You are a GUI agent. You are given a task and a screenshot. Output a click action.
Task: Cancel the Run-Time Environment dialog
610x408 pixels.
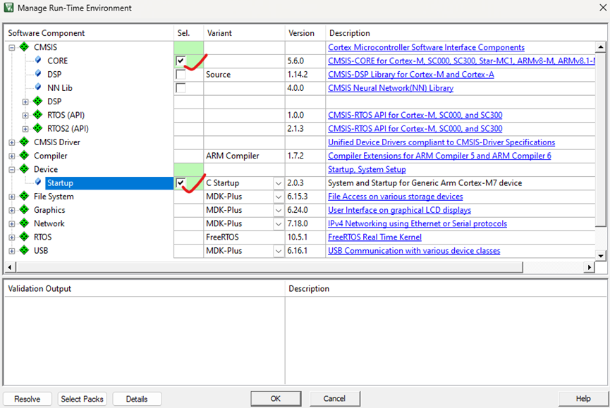tap(334, 399)
